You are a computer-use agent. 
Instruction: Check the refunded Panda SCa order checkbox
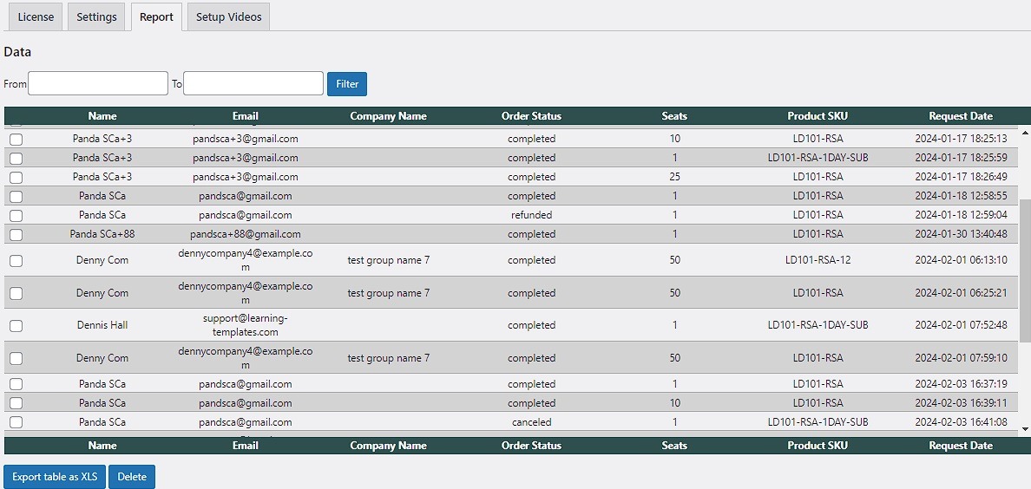pos(16,215)
